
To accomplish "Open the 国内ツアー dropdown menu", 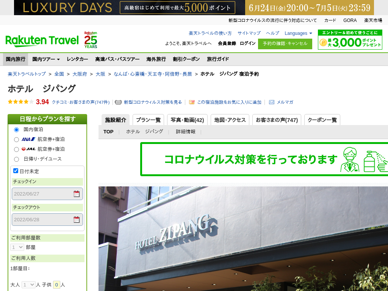I will tap(46, 59).
